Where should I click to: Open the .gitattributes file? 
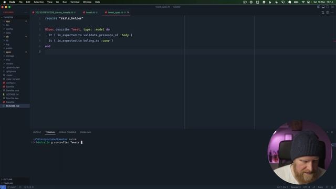pos(13,68)
